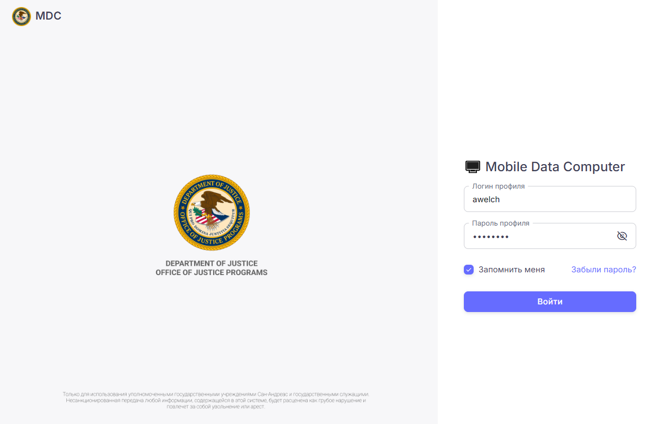This screenshot has height=424, width=652.
Task: Click the DEPARTMENT OF JUSTICE caption line
Action: pos(212,264)
